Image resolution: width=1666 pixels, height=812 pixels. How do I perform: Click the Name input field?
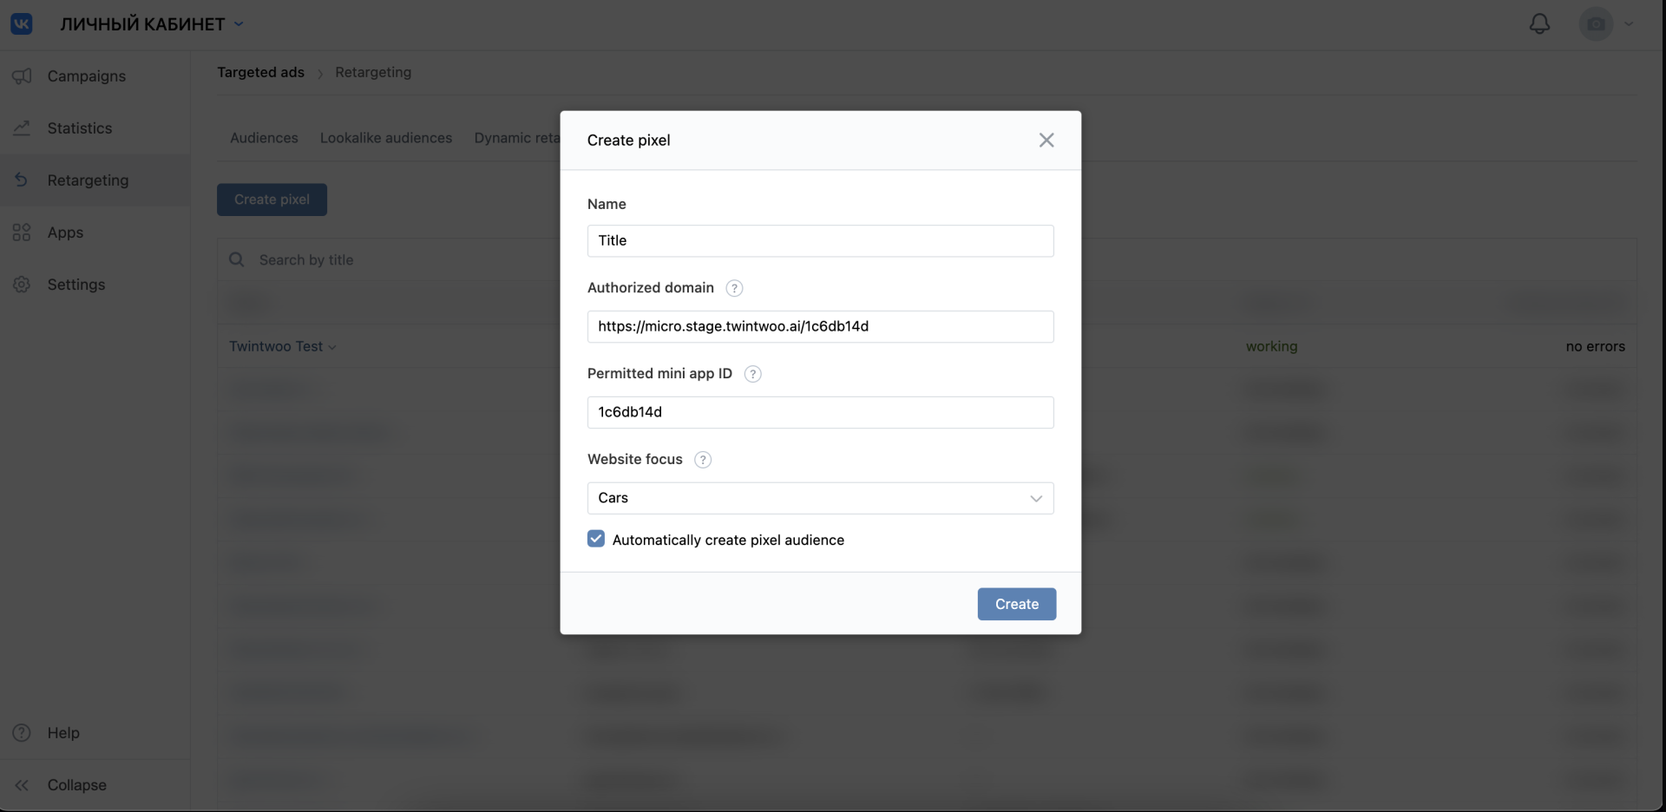click(820, 240)
